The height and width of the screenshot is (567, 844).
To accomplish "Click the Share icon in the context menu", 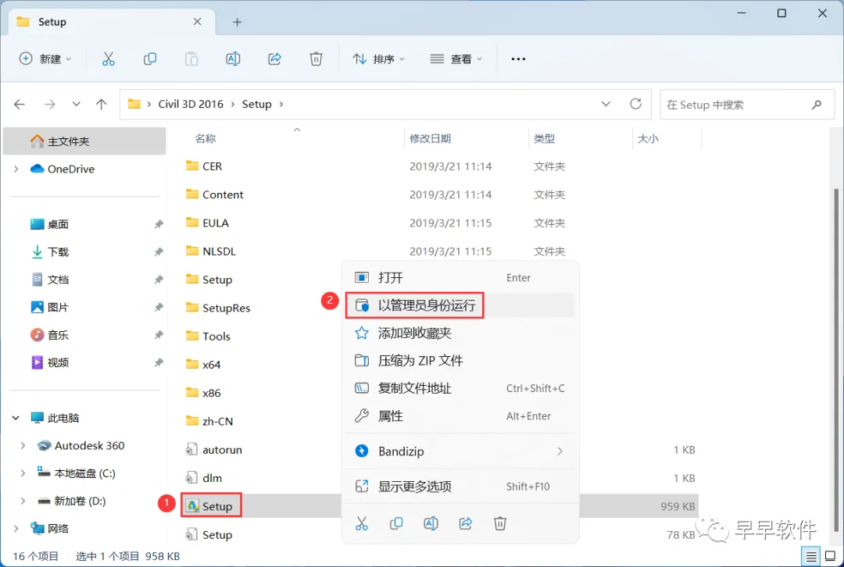I will tap(466, 523).
